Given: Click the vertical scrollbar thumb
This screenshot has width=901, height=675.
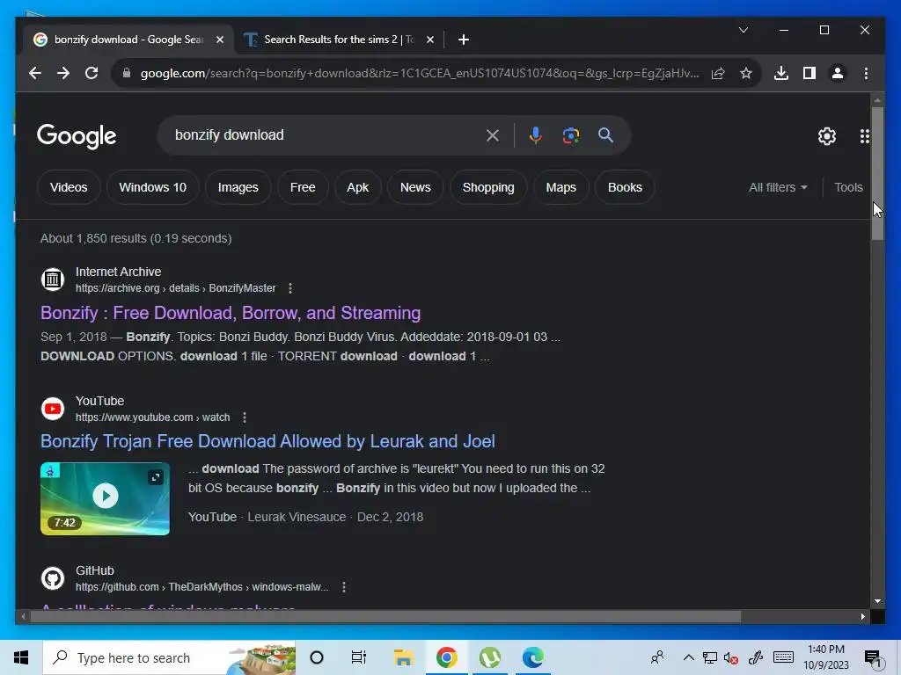Looking at the screenshot, I should 877,173.
